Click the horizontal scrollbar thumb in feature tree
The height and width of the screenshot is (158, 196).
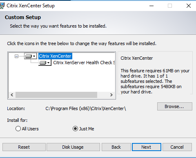click(56, 95)
